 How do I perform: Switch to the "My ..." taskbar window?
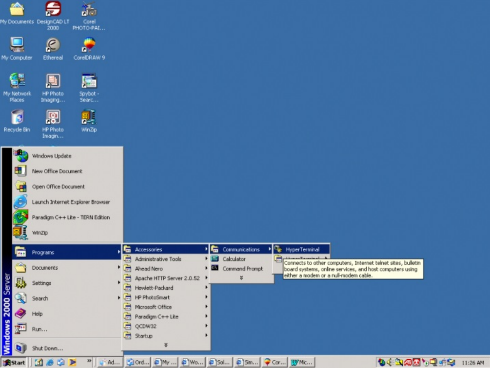[166, 362]
